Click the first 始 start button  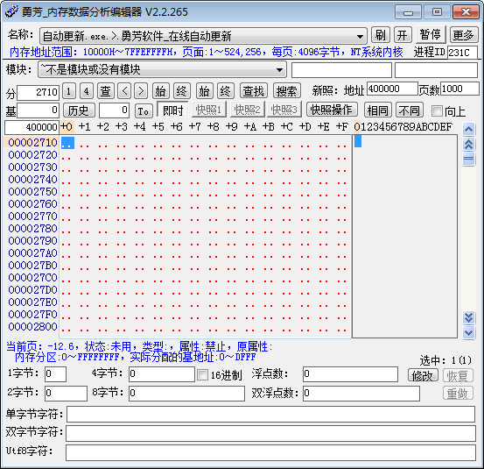(160, 91)
